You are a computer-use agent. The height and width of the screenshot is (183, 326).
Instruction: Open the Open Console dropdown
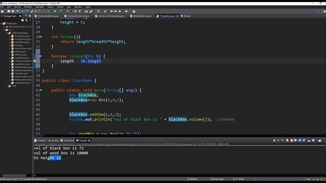[319, 140]
